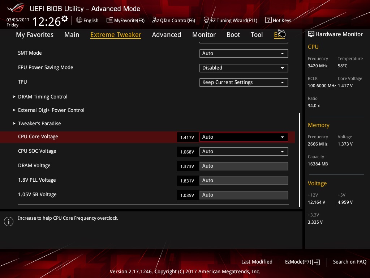
Task: Go to the Advanced tab
Action: (x=167, y=35)
